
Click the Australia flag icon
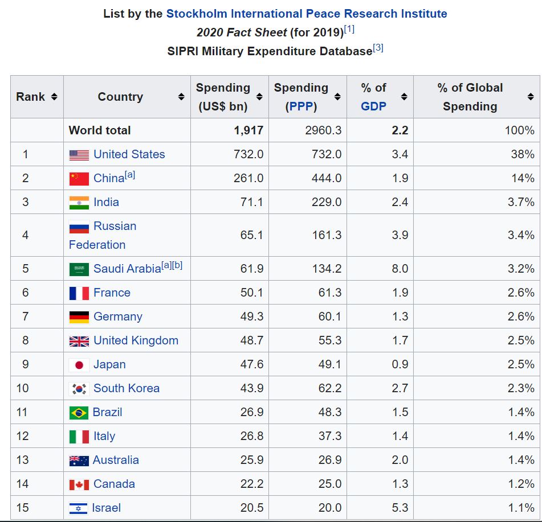tap(79, 461)
